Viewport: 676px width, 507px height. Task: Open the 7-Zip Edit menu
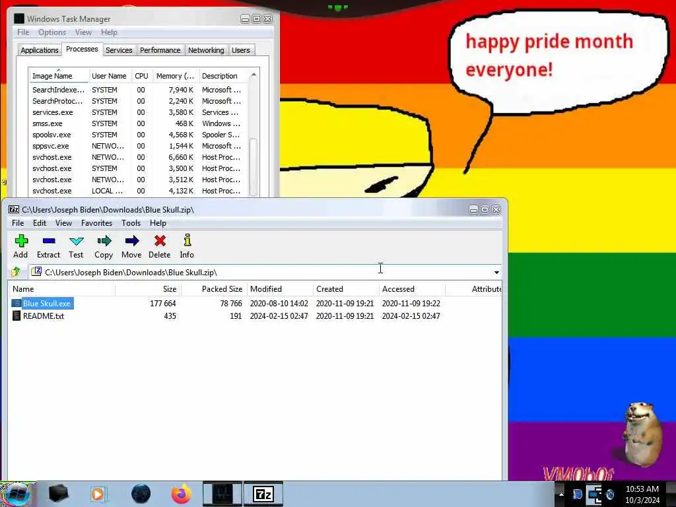click(x=39, y=223)
